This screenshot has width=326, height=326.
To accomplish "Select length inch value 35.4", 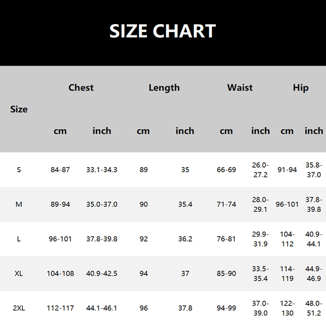I will pos(185,204).
